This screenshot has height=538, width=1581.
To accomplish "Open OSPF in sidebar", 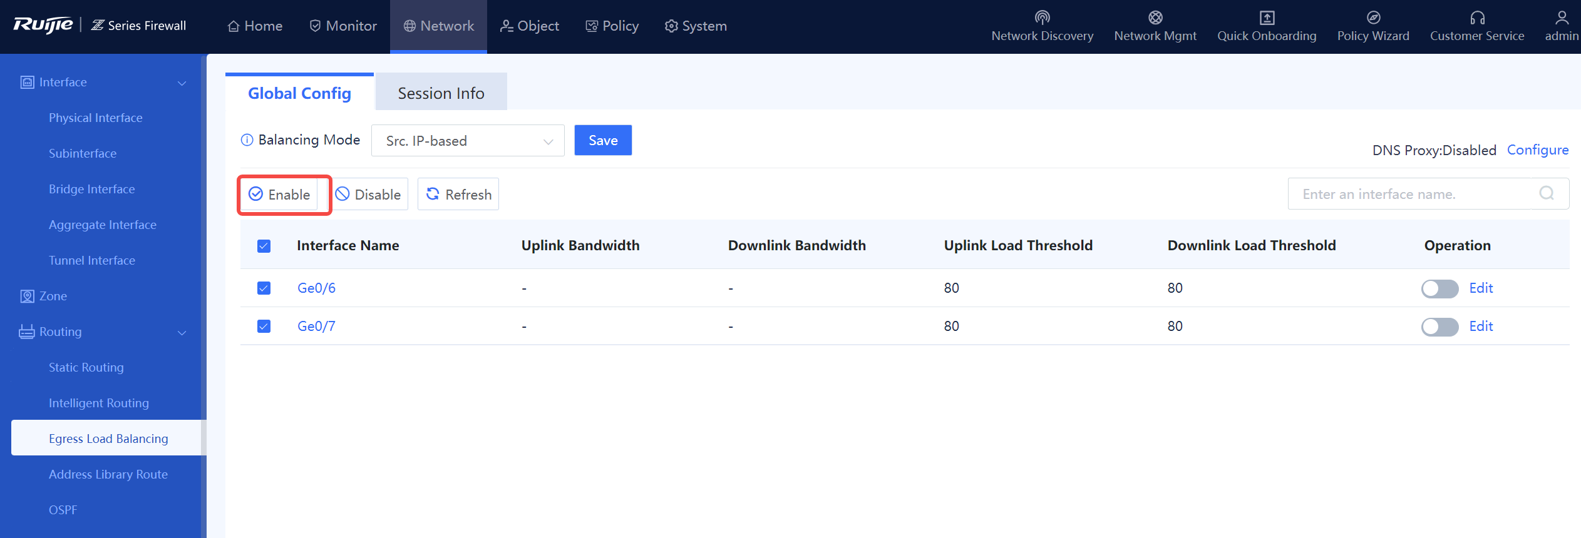I will click(x=63, y=510).
